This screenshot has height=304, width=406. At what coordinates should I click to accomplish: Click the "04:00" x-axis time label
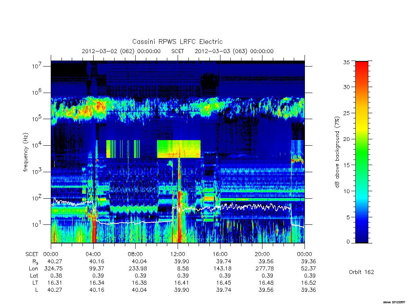[x=93, y=254]
